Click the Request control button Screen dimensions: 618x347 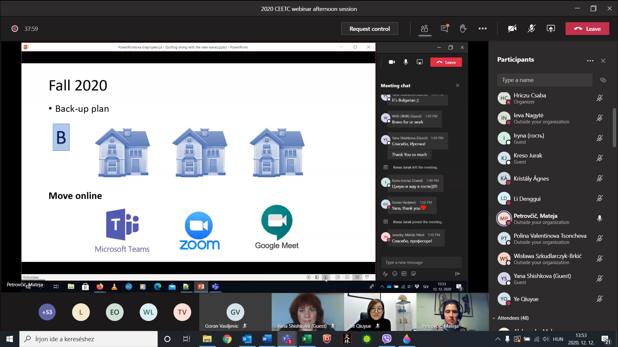(370, 29)
